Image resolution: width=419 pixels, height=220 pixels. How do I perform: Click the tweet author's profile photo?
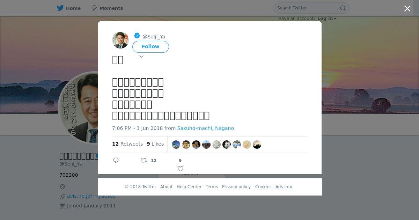tap(120, 40)
